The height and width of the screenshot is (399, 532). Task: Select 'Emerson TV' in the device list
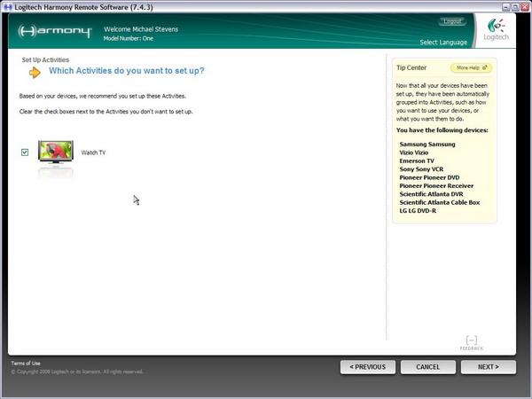point(417,160)
